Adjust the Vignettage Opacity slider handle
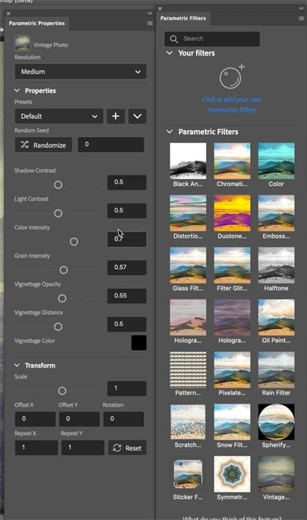This screenshot has height=520, width=307. coord(62,299)
